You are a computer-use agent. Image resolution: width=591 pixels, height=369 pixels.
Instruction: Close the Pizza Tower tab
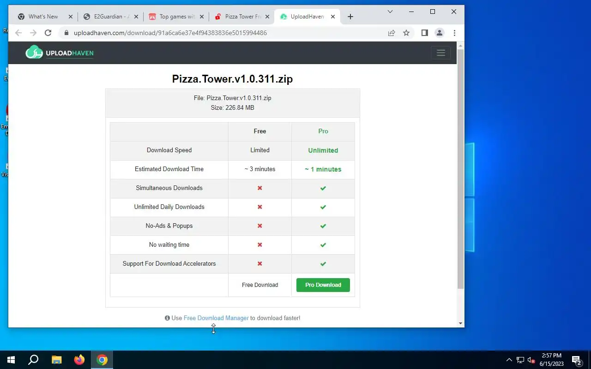[267, 17]
